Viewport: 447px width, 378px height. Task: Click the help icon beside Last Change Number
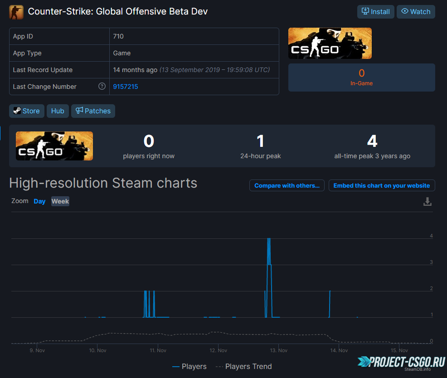tap(102, 87)
